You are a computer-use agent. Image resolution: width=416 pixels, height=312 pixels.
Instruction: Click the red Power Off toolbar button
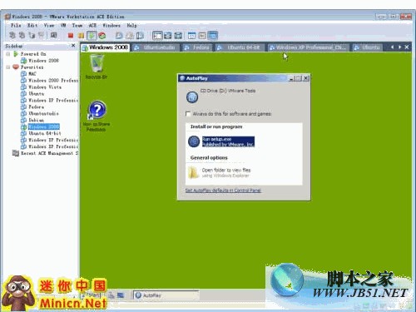pos(71,36)
